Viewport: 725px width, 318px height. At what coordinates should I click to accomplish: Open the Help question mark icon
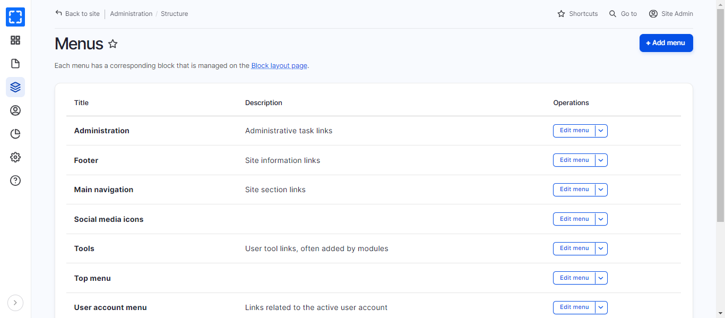(15, 181)
